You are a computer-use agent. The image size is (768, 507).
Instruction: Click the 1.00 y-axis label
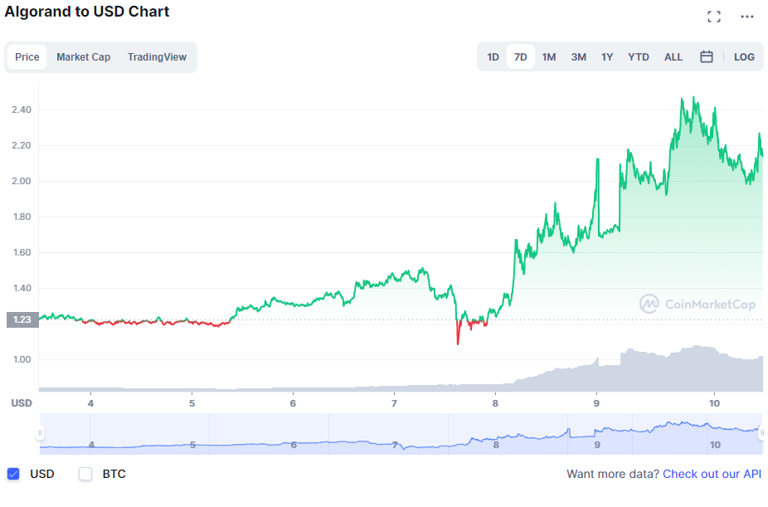pyautogui.click(x=22, y=359)
